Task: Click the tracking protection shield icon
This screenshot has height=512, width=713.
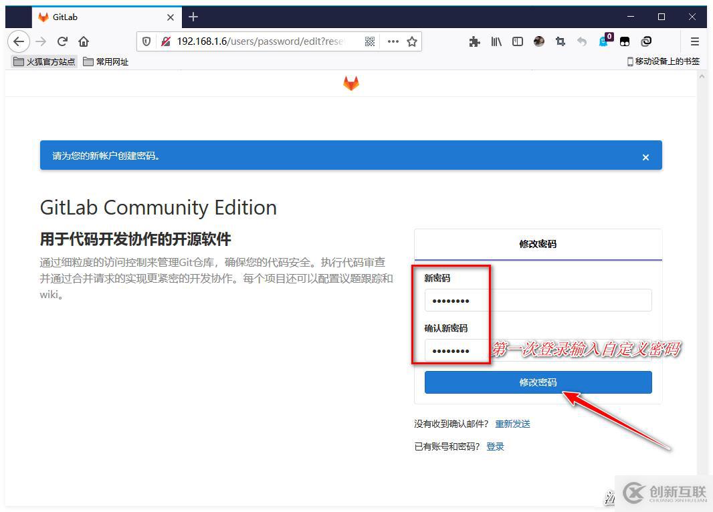Action: pyautogui.click(x=146, y=41)
